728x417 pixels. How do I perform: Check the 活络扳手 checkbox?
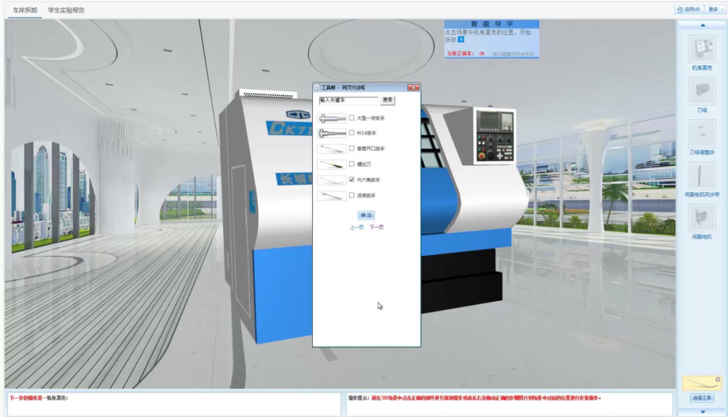pos(351,195)
